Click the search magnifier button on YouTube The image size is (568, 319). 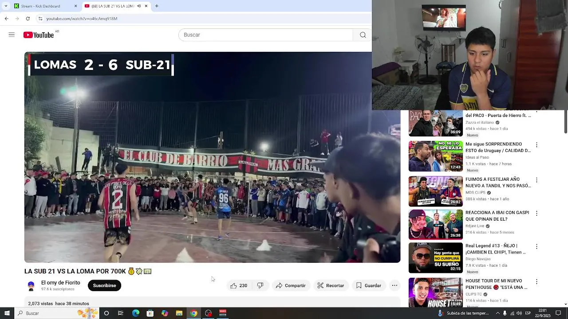click(363, 35)
